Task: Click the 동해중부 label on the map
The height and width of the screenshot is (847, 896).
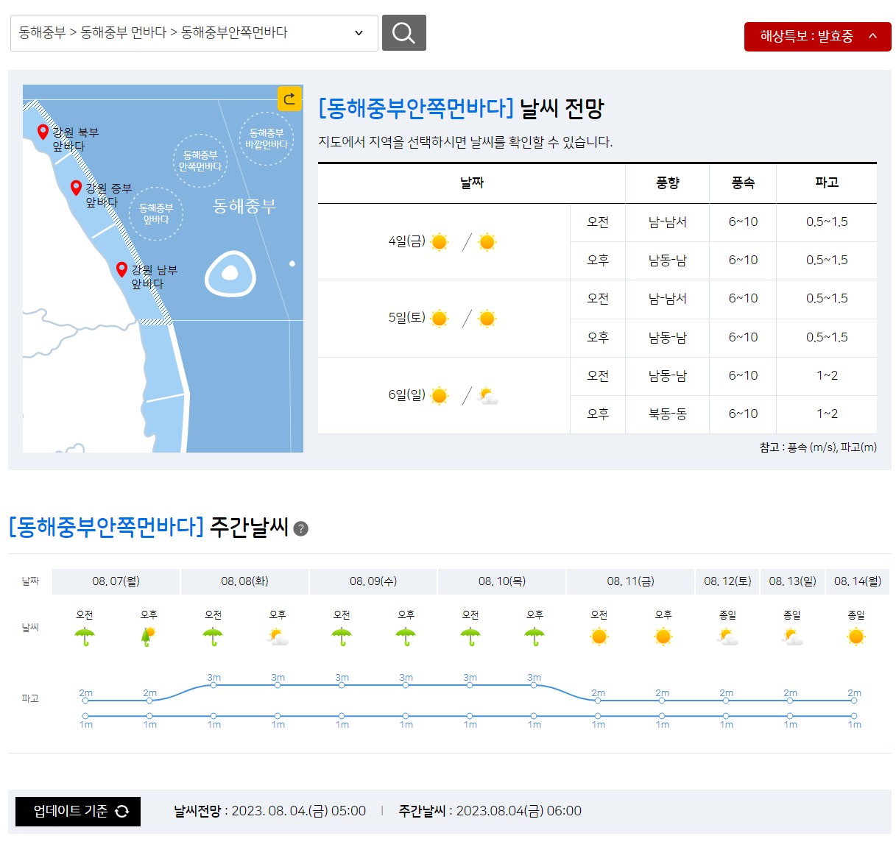Action: pyautogui.click(x=244, y=206)
